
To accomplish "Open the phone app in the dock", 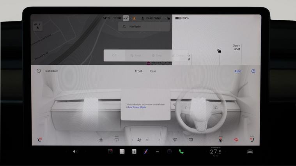I will coord(181,152).
